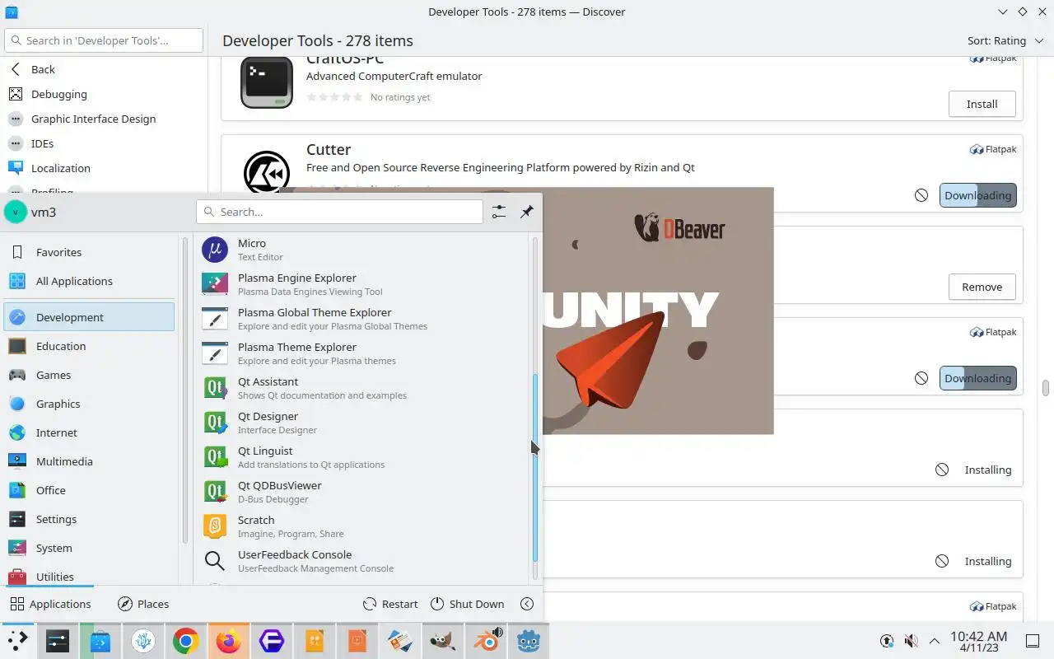Click the Shut Down button
The width and height of the screenshot is (1054, 659).
click(x=467, y=604)
